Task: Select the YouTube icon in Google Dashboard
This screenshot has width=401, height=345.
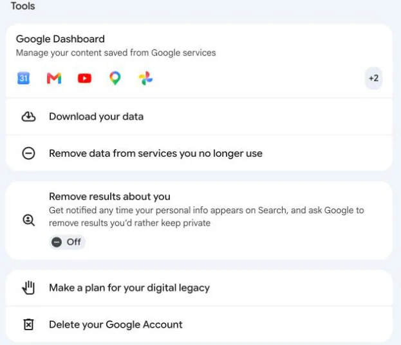Action: [x=84, y=78]
